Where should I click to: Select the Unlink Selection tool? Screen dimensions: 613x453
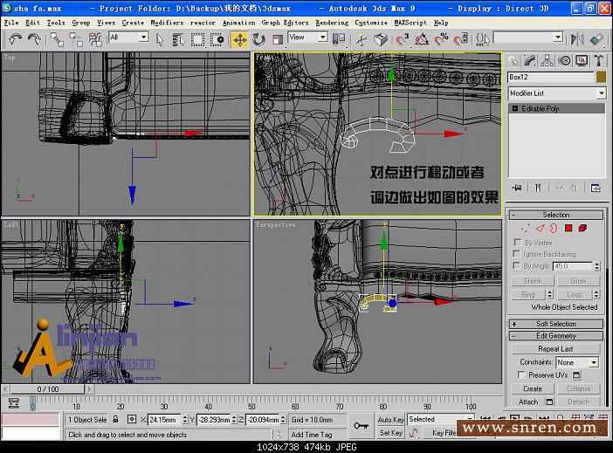pos(76,39)
